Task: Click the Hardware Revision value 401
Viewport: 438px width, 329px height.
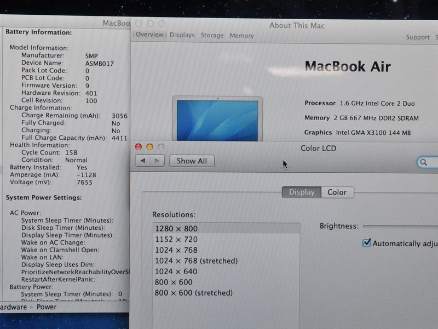Action: pyautogui.click(x=91, y=93)
